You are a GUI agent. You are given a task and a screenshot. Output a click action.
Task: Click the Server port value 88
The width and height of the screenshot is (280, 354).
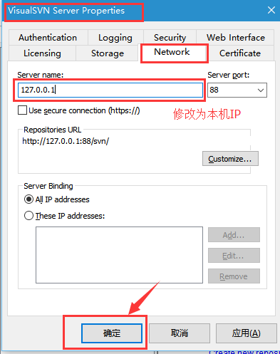pyautogui.click(x=214, y=90)
